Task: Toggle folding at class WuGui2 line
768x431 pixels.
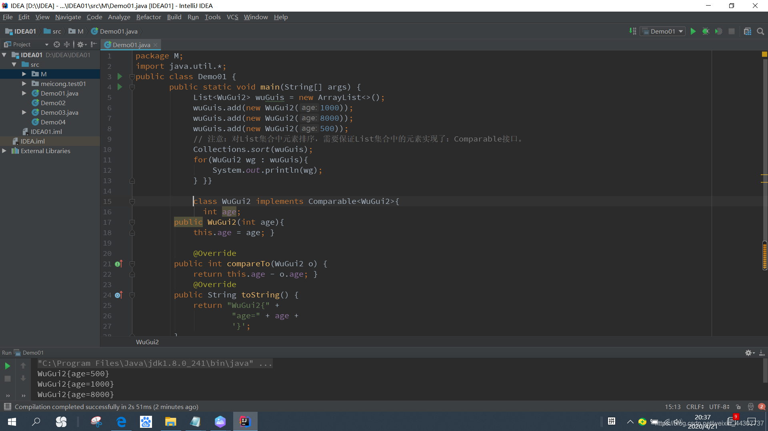Action: coord(132,202)
